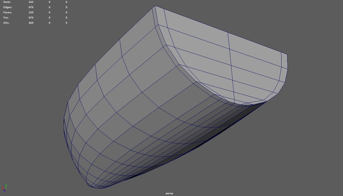Select the 'UVs:' heads-up display label

click(x=6, y=23)
